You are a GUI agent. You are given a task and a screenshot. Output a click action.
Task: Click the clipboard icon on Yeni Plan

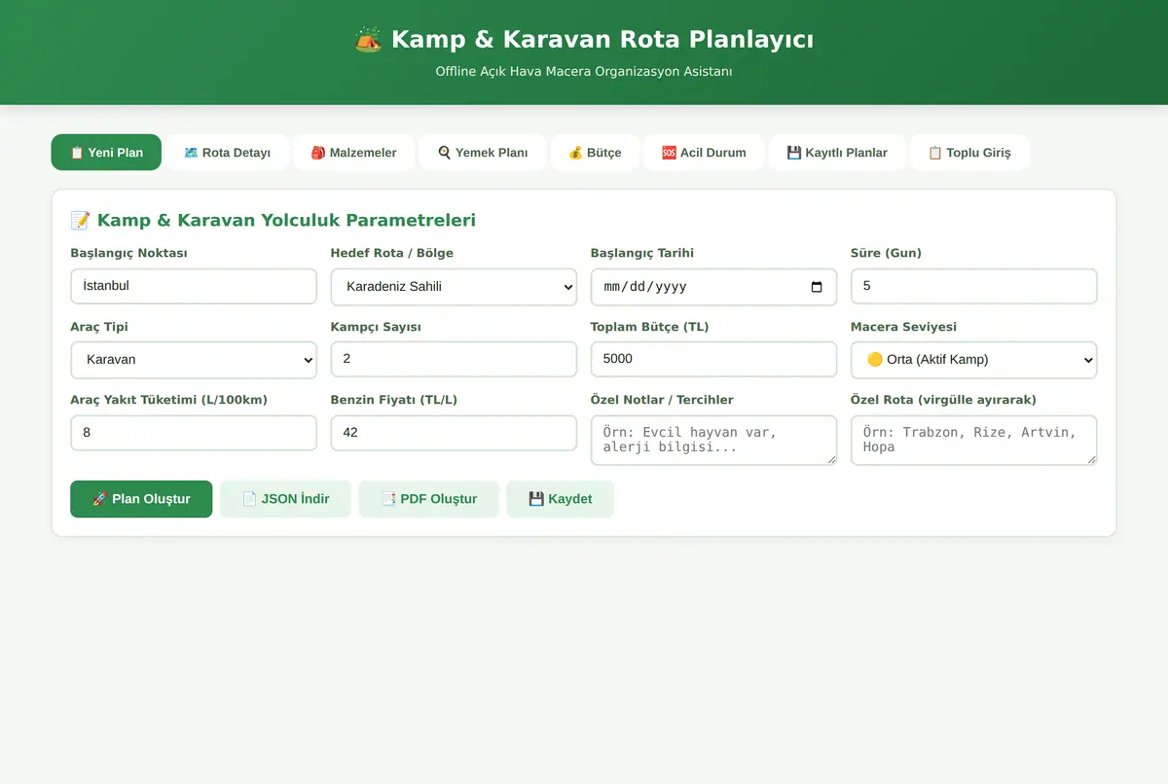click(x=77, y=153)
